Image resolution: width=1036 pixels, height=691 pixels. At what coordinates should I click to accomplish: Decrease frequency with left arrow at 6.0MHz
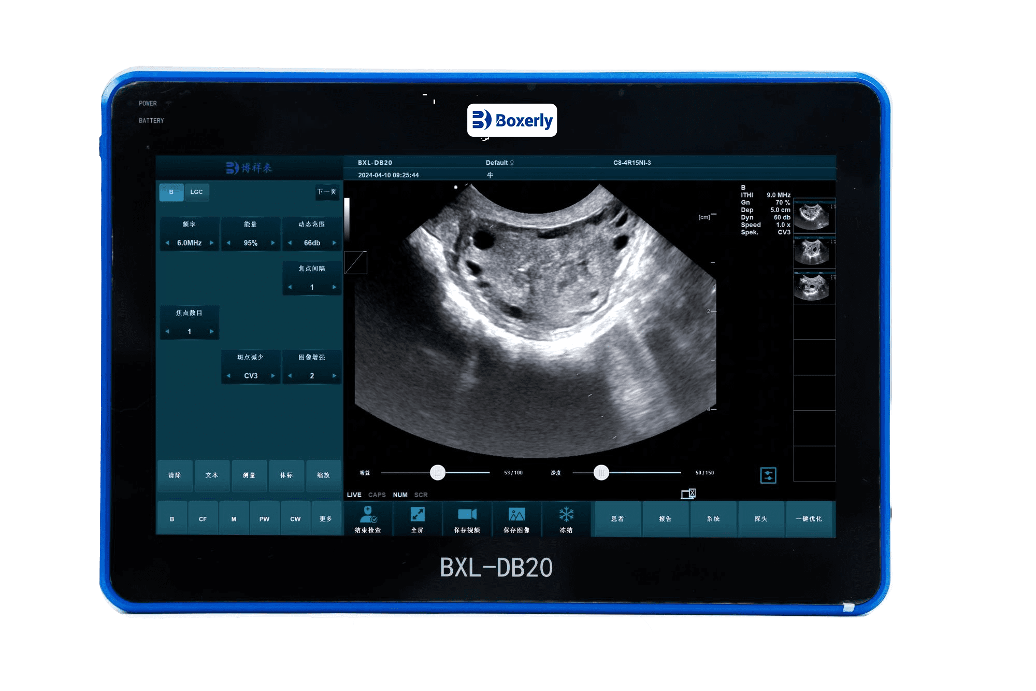[167, 243]
